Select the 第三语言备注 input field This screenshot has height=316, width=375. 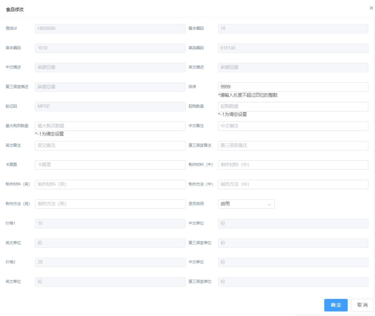(293, 146)
